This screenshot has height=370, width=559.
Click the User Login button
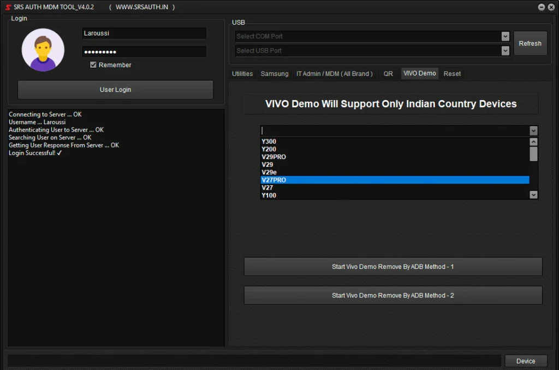tap(116, 90)
